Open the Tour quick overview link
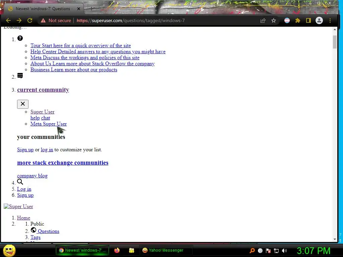The width and height of the screenshot is (343, 257). pyautogui.click(x=81, y=46)
